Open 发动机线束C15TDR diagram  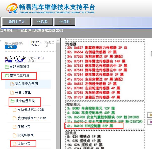tap(32, 118)
